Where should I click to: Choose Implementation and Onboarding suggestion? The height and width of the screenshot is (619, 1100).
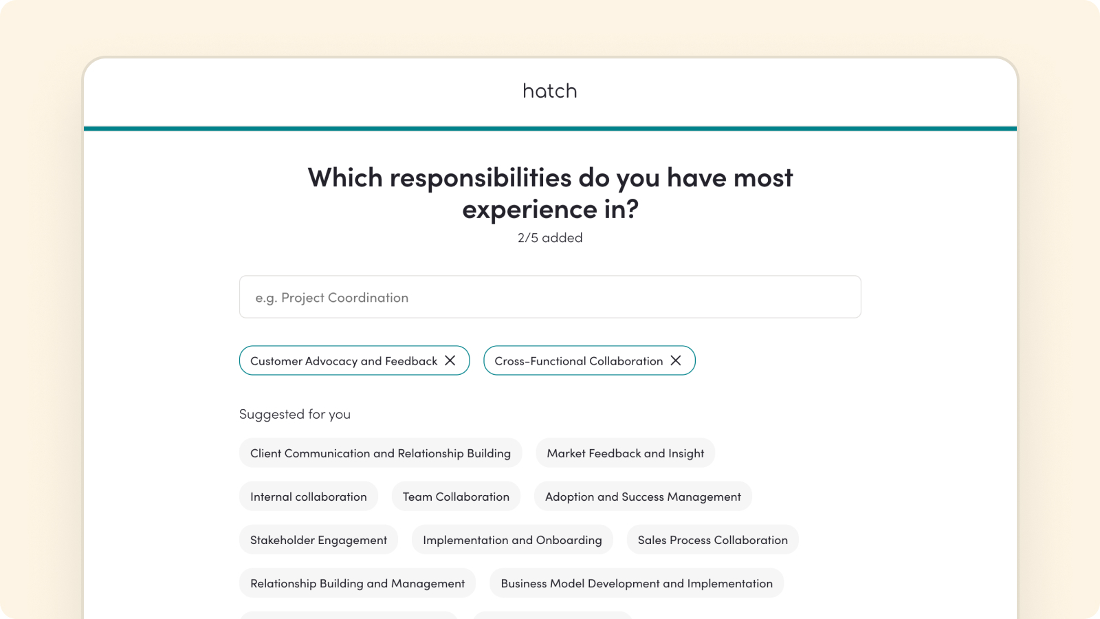(512, 540)
